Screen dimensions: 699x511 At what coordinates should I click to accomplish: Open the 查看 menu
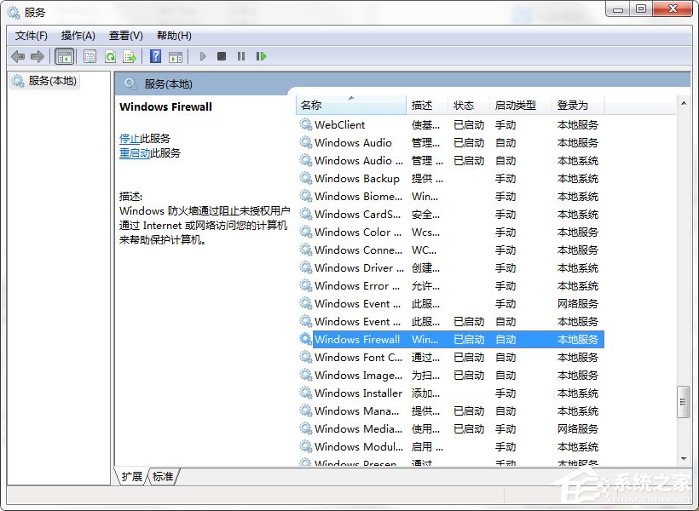click(x=124, y=36)
